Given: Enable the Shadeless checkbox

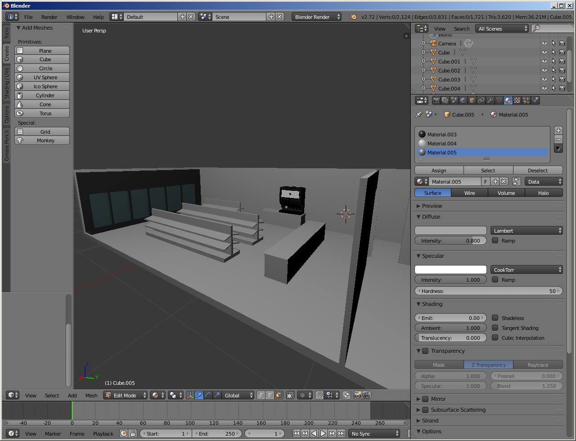Looking at the screenshot, I should (x=495, y=318).
